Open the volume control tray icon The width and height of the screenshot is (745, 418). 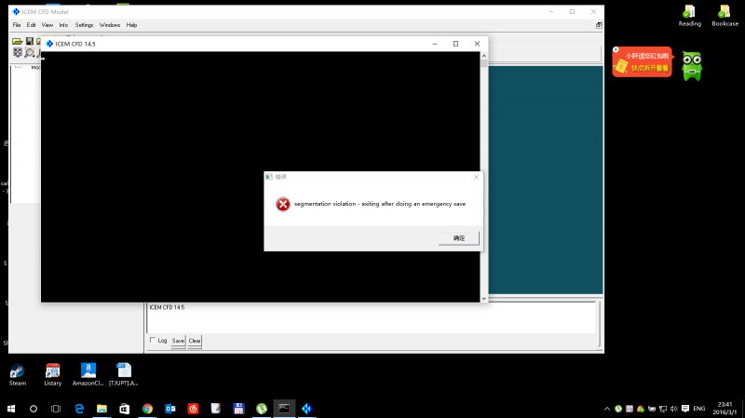pyautogui.click(x=673, y=409)
